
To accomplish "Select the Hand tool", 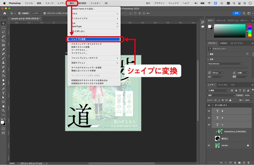I will click(x=3, y=106).
